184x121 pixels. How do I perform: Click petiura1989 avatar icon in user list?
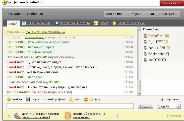click(x=145, y=48)
